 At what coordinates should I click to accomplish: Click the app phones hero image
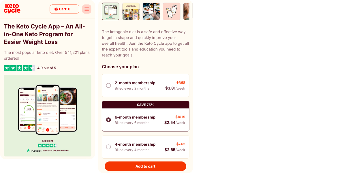coord(48,110)
